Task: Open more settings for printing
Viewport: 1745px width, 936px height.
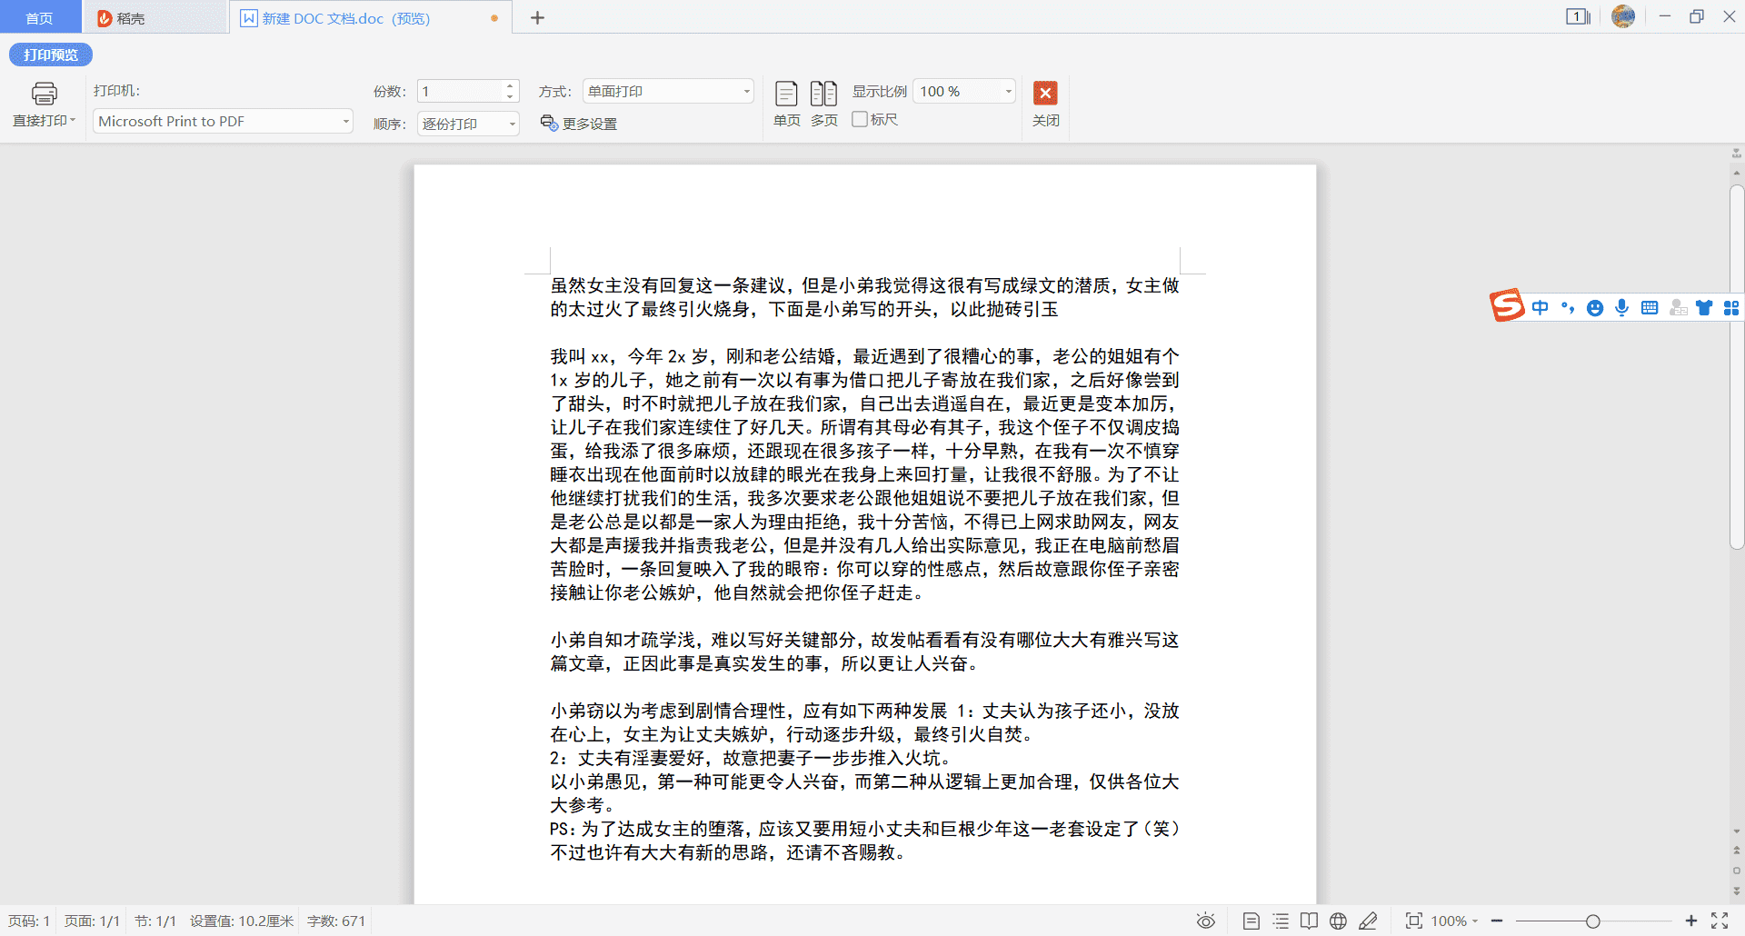Action: [x=579, y=124]
